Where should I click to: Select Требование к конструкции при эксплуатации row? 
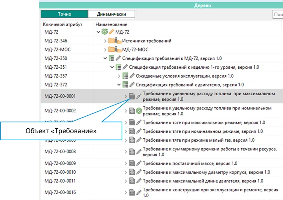[210, 192]
